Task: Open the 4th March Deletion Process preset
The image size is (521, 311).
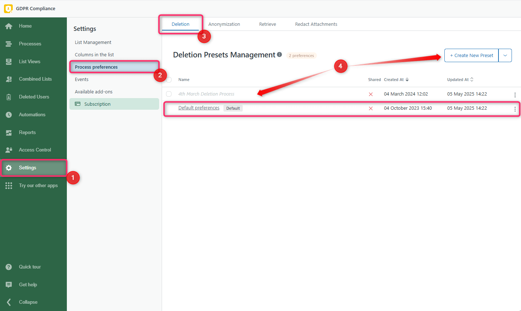Action: (206, 94)
